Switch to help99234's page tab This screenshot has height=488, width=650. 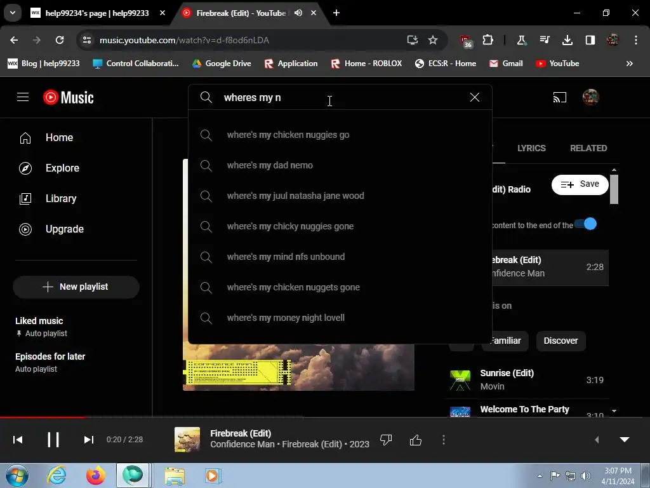[98, 13]
